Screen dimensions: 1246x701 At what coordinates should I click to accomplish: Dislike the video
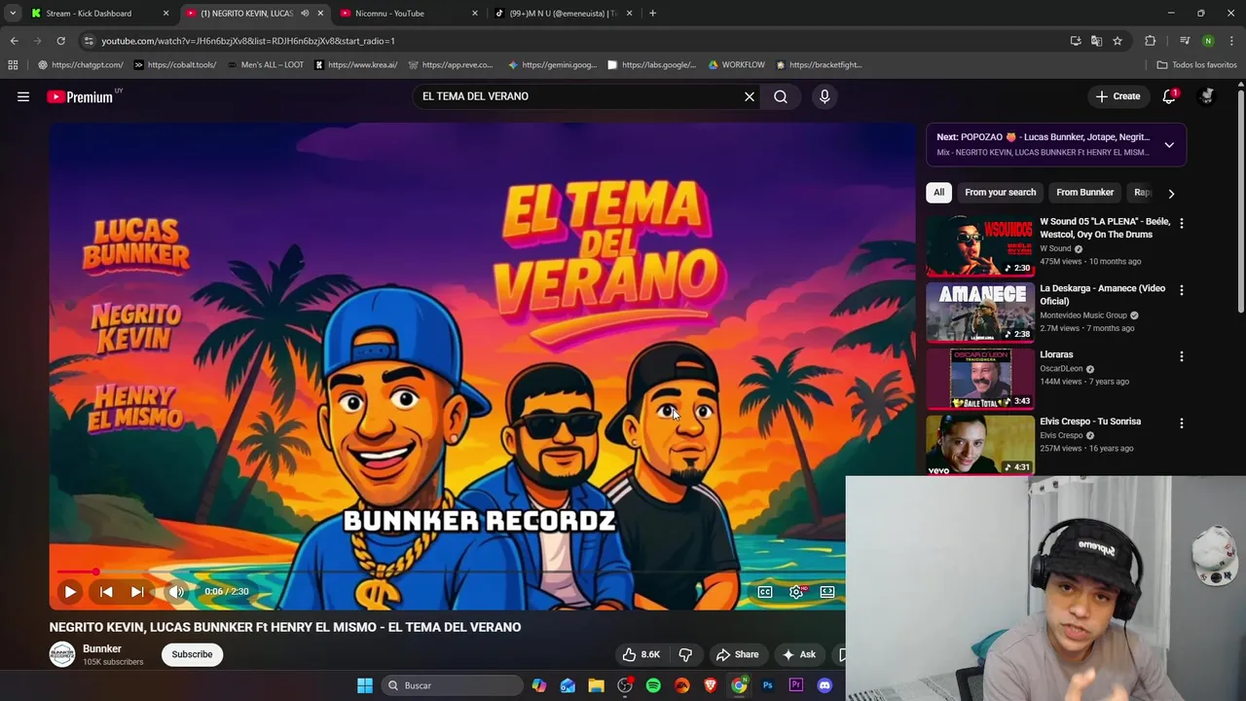pyautogui.click(x=685, y=654)
